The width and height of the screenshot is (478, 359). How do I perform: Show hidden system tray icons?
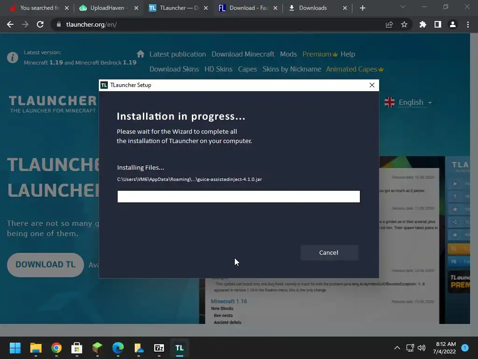[397, 348]
